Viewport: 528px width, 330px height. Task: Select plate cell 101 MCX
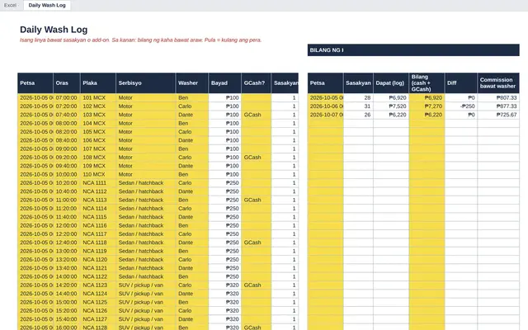click(98, 97)
